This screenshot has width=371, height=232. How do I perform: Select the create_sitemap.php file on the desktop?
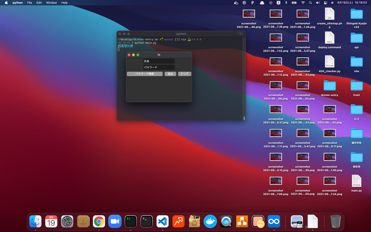click(x=330, y=14)
